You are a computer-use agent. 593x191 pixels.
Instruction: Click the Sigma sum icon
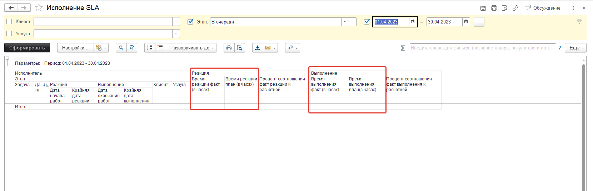(x=403, y=48)
